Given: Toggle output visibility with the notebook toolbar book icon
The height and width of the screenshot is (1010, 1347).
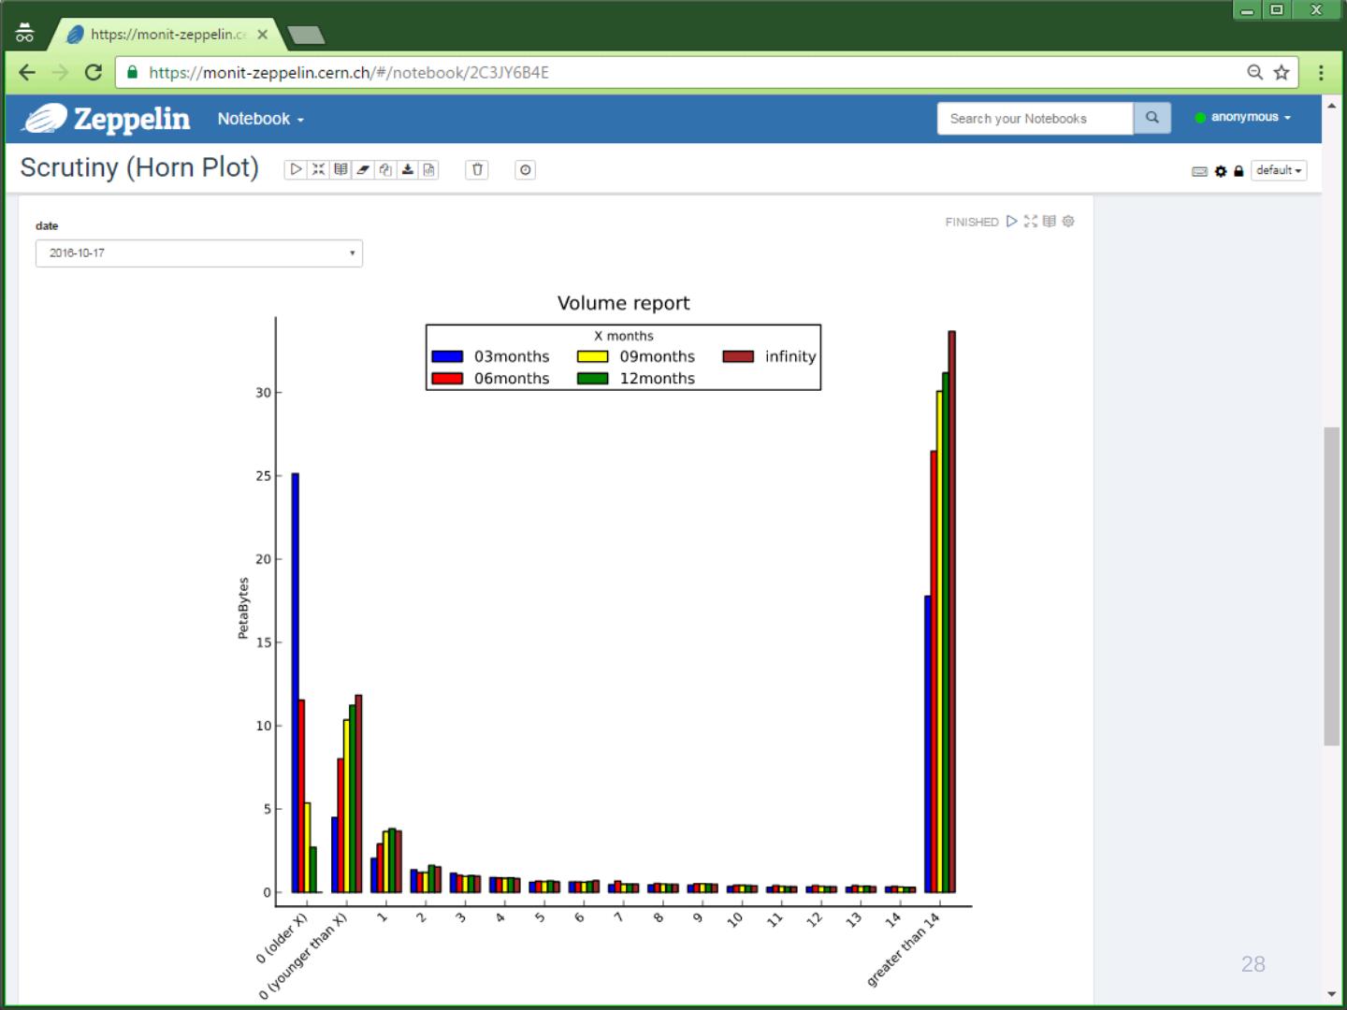Looking at the screenshot, I should click(x=340, y=169).
